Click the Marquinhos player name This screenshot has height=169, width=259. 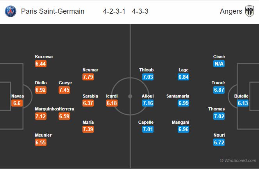pyautogui.click(x=47, y=109)
